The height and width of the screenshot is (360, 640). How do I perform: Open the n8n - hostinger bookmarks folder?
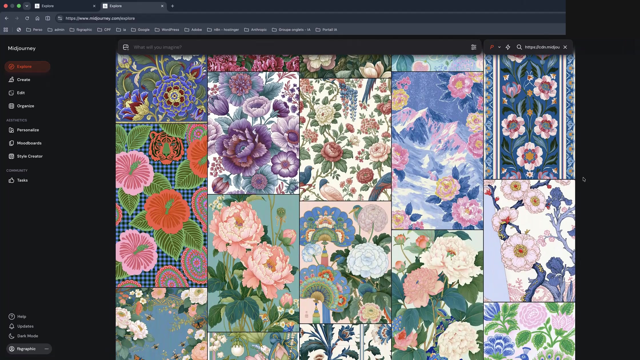point(223,30)
